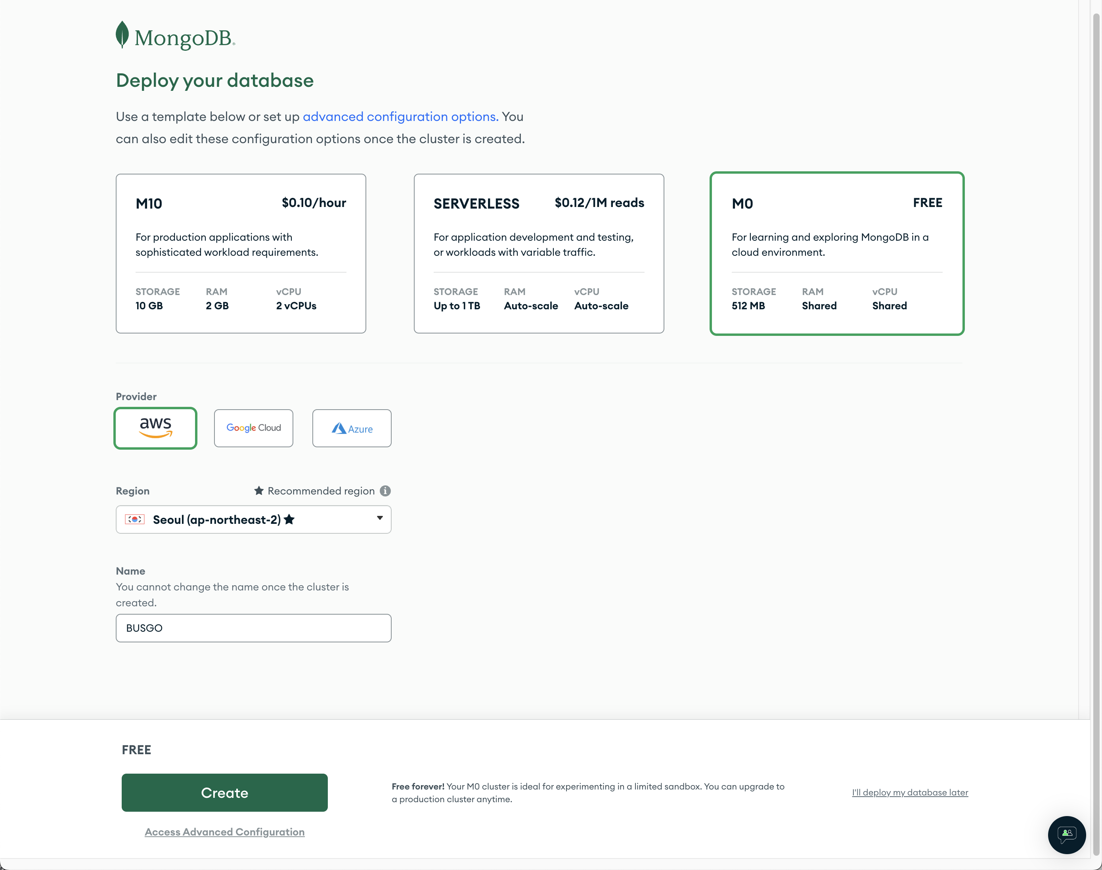1102x870 pixels.
Task: Click I'll deploy my database later
Action: tap(910, 792)
